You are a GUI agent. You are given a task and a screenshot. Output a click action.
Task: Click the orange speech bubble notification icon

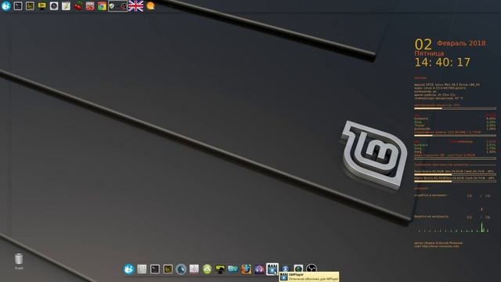150,5
